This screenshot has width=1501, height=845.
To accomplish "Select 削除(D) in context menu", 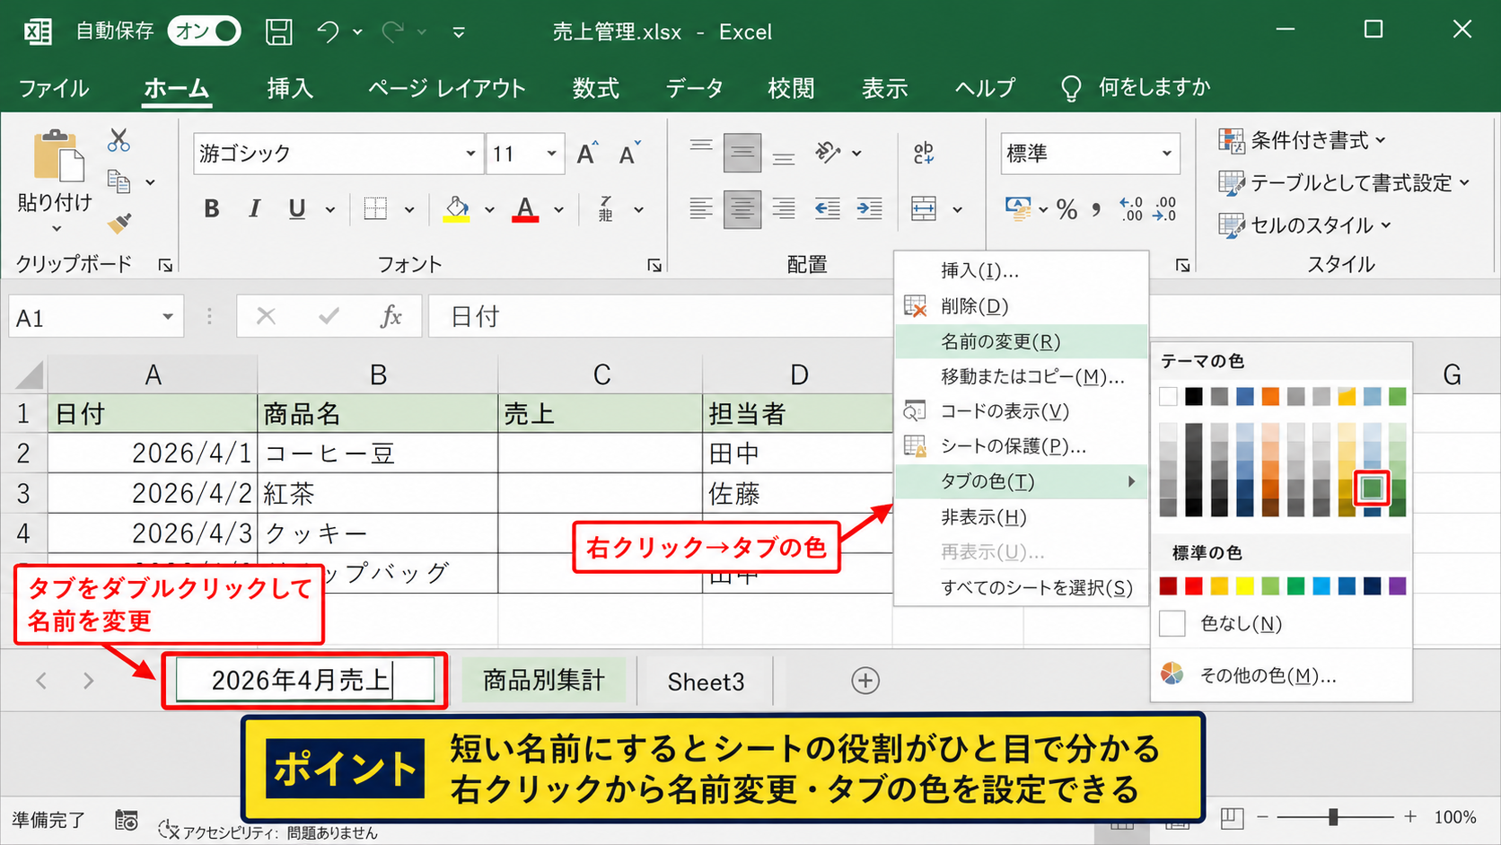I will tap(1022, 306).
